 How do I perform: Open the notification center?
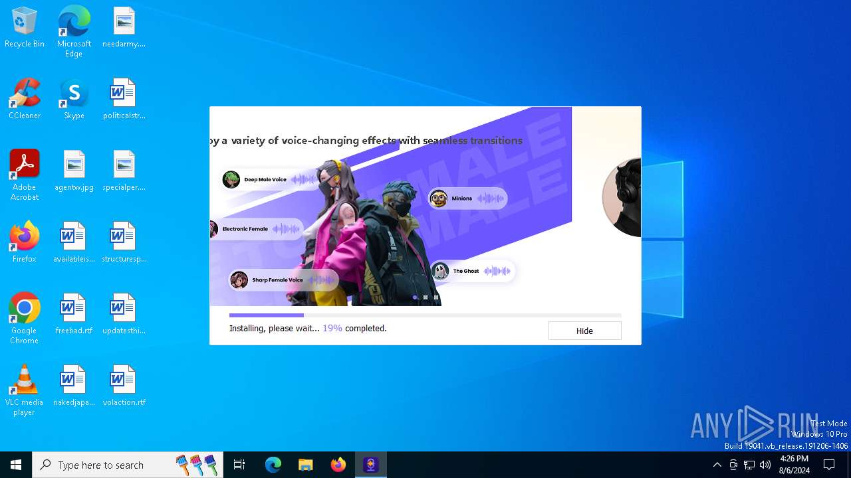click(829, 465)
